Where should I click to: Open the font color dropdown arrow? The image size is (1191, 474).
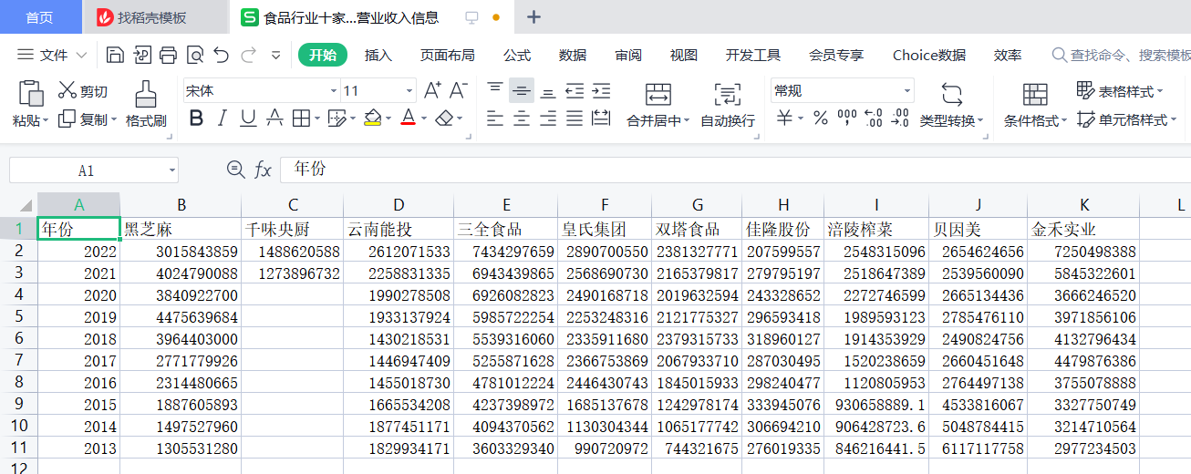point(422,119)
